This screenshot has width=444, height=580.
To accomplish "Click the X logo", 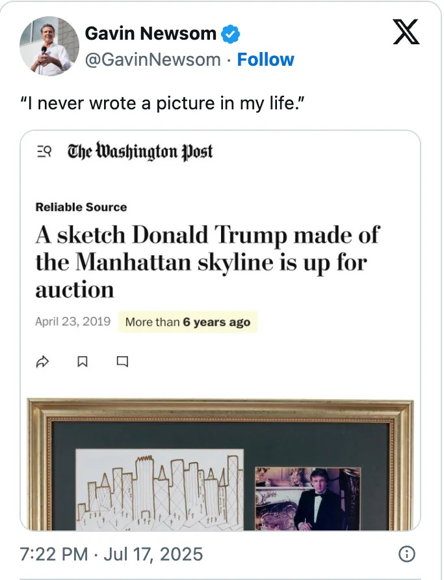I will [406, 32].
